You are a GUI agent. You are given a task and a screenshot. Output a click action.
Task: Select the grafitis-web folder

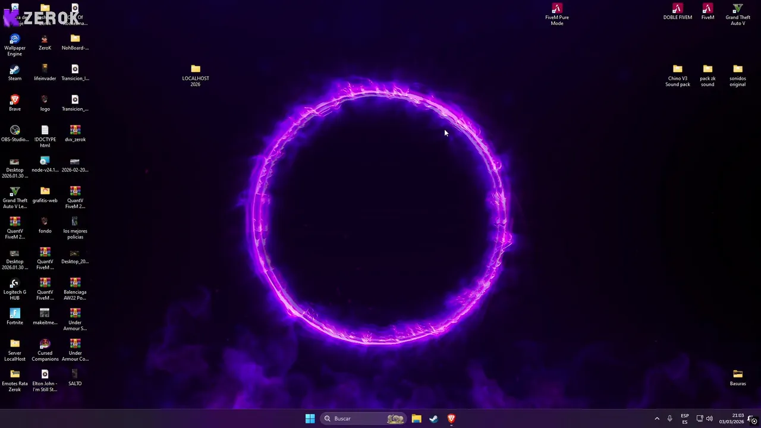pos(45,194)
